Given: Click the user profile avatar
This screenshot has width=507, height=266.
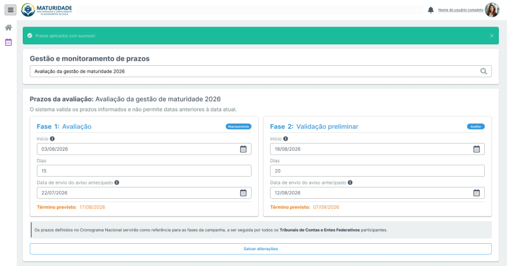Looking at the screenshot, I should [x=492, y=10].
